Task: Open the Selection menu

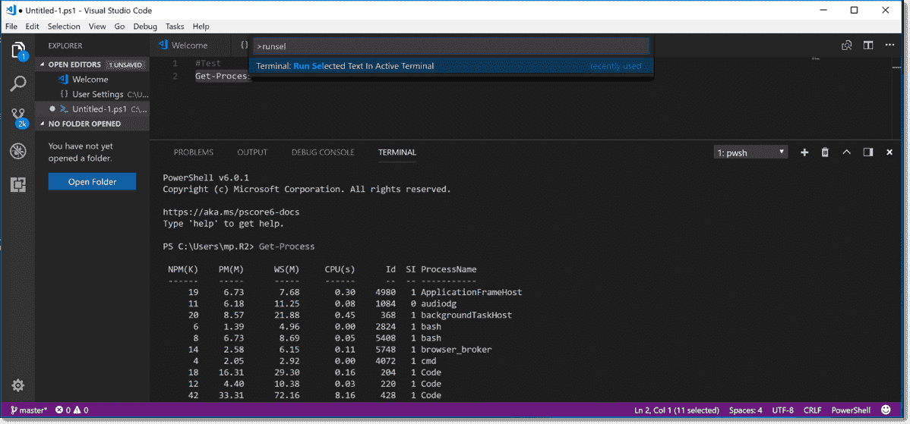Action: (64, 27)
